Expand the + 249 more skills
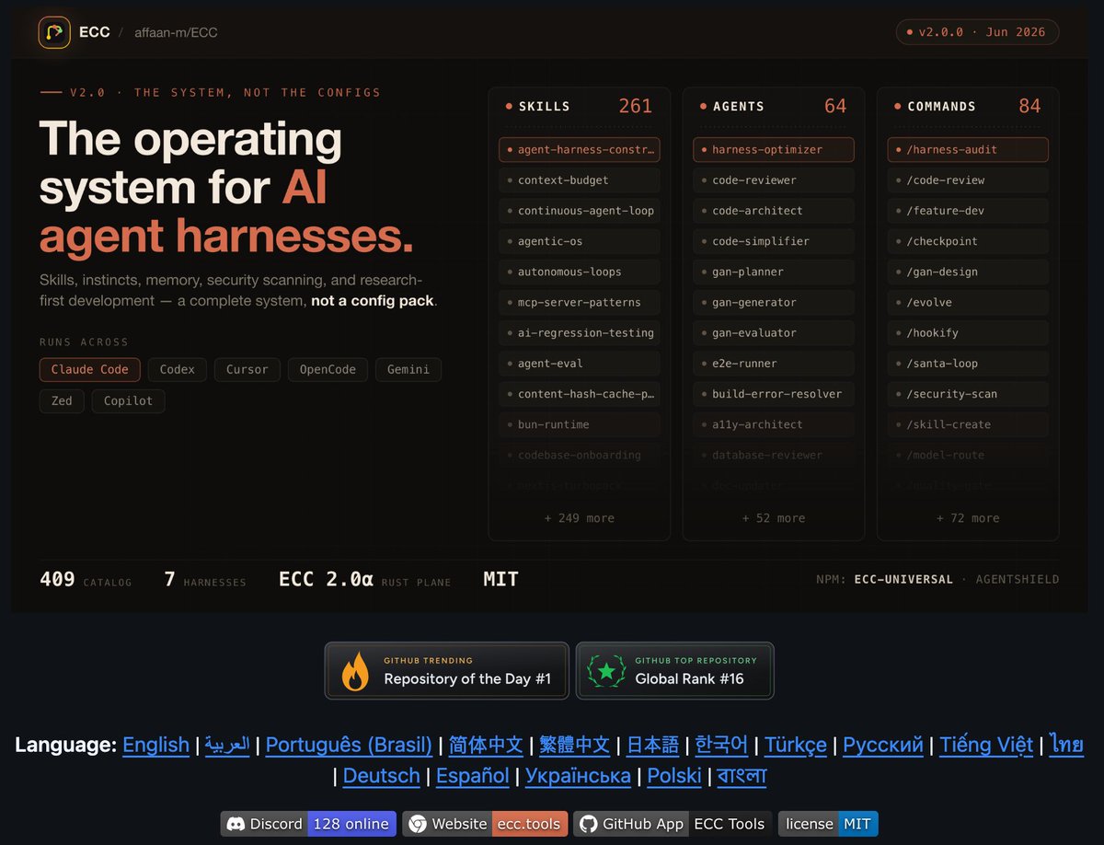The width and height of the screenshot is (1104, 845). (x=580, y=518)
